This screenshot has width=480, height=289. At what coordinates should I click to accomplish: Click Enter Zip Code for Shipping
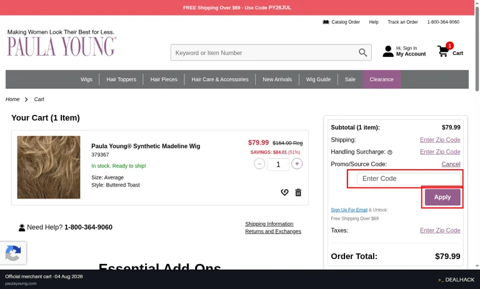440,140
